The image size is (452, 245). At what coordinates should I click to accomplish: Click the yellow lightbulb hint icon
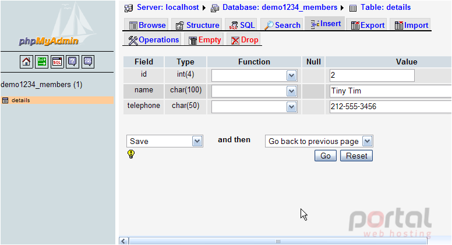point(131,154)
